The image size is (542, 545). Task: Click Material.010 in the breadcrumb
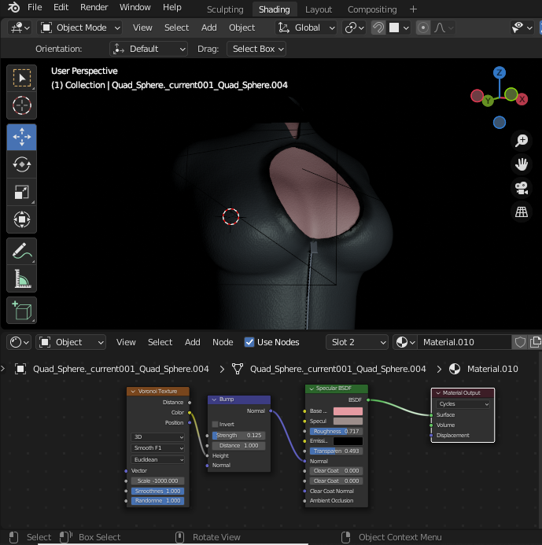click(492, 369)
